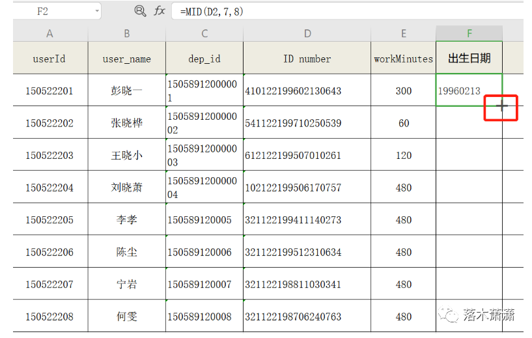Select column C header
Viewport: 532px width, 338px height.
204,34
